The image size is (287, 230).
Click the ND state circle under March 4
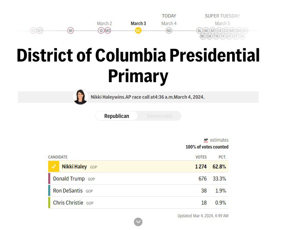coord(169,31)
